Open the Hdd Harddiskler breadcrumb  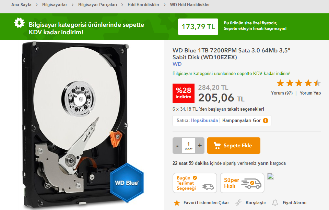(143, 4)
